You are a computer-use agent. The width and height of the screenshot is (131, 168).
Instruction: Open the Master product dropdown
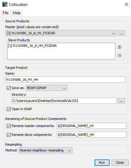click(61, 33)
